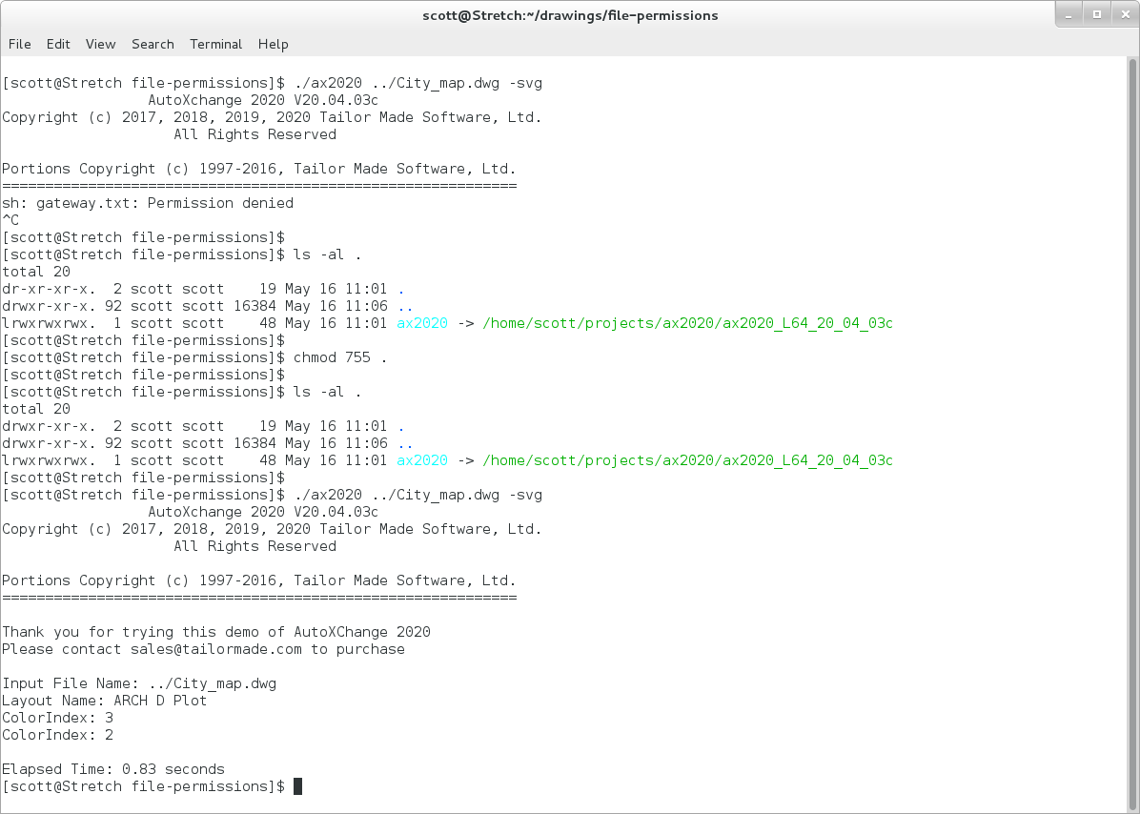1140x814 pixels.
Task: Click 'ColorIndex: 2' line
Action: [57, 736]
